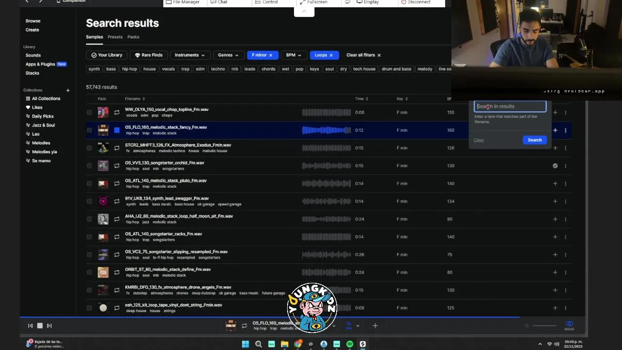This screenshot has width=622, height=350.
Task: Select the hip hop tag
Action: pos(129,69)
